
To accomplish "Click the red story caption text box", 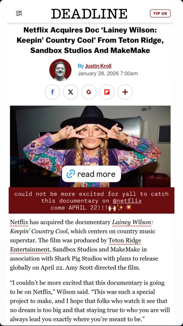I will point(92,201).
